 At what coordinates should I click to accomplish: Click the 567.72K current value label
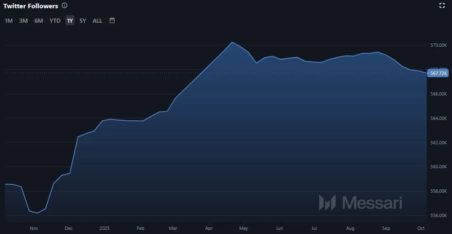(439, 73)
